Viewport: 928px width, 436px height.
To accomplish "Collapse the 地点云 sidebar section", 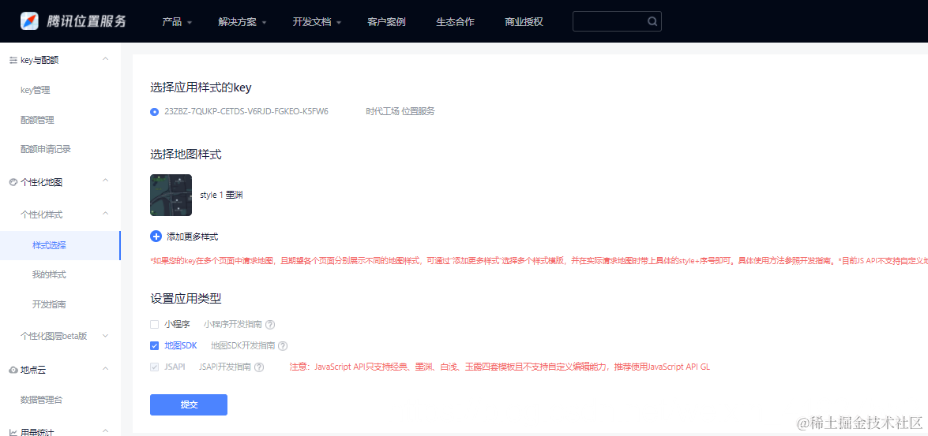I will click(105, 369).
